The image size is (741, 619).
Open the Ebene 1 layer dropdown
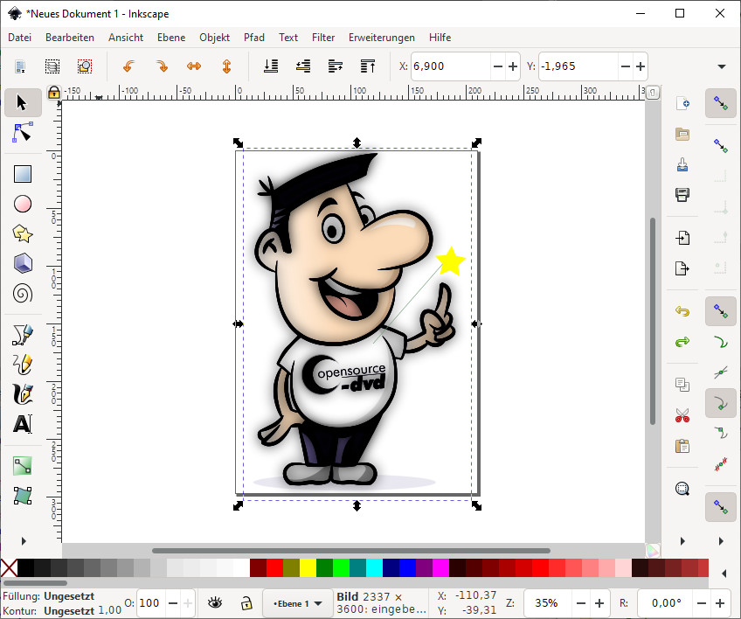point(298,603)
